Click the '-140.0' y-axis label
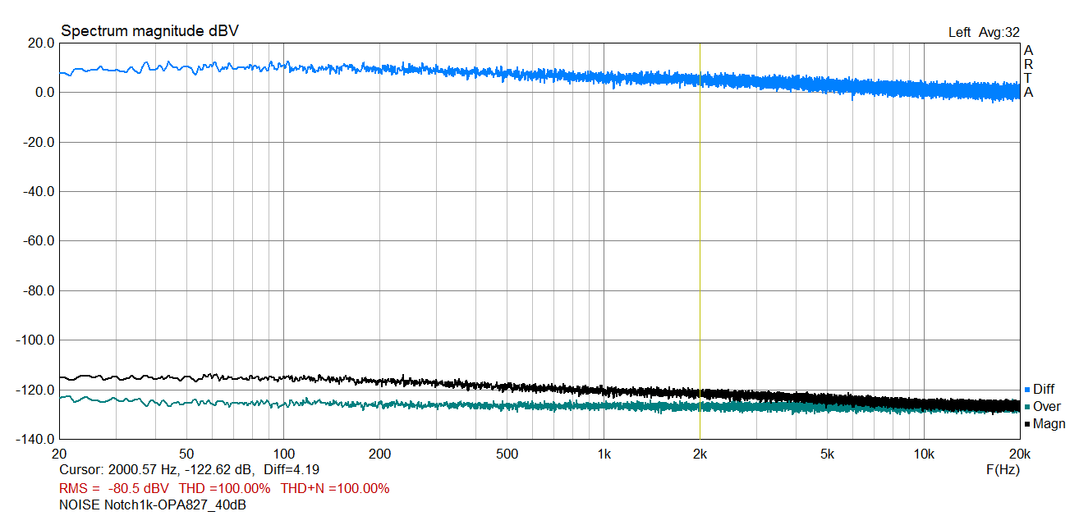 (35, 439)
